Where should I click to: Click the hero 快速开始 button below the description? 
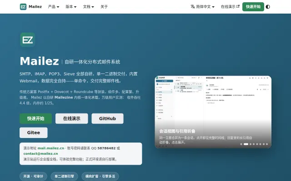[x=35, y=119]
